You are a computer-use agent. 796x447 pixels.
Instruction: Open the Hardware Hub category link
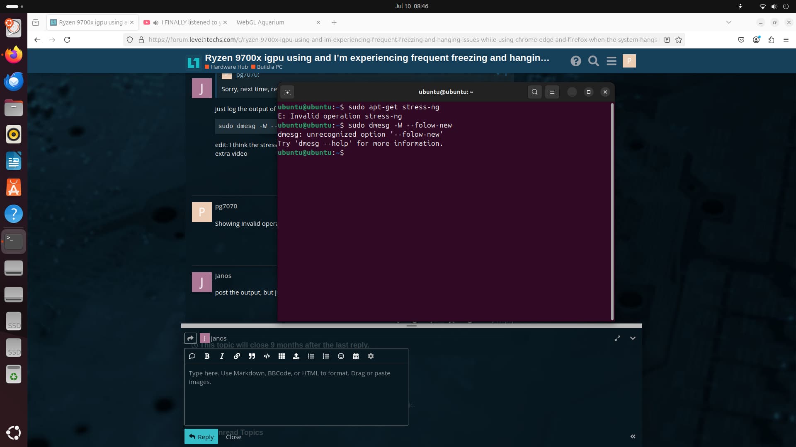[229, 67]
